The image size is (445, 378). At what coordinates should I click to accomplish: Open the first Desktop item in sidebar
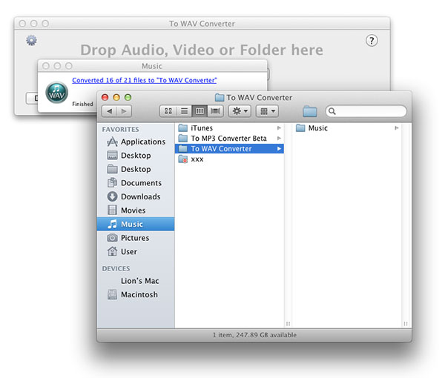click(x=136, y=156)
